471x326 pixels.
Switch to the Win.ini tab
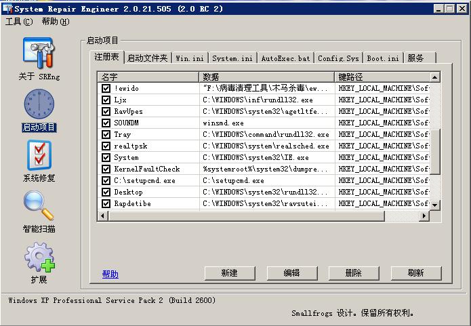190,58
